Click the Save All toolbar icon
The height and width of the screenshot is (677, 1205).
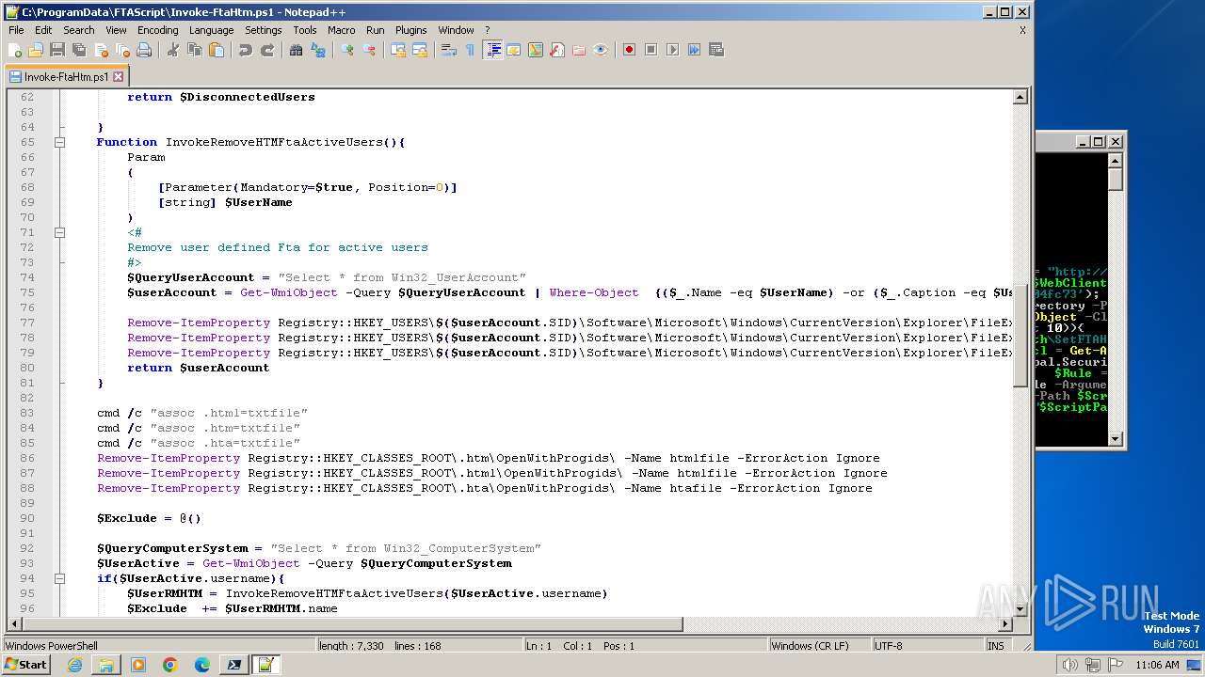coord(79,50)
